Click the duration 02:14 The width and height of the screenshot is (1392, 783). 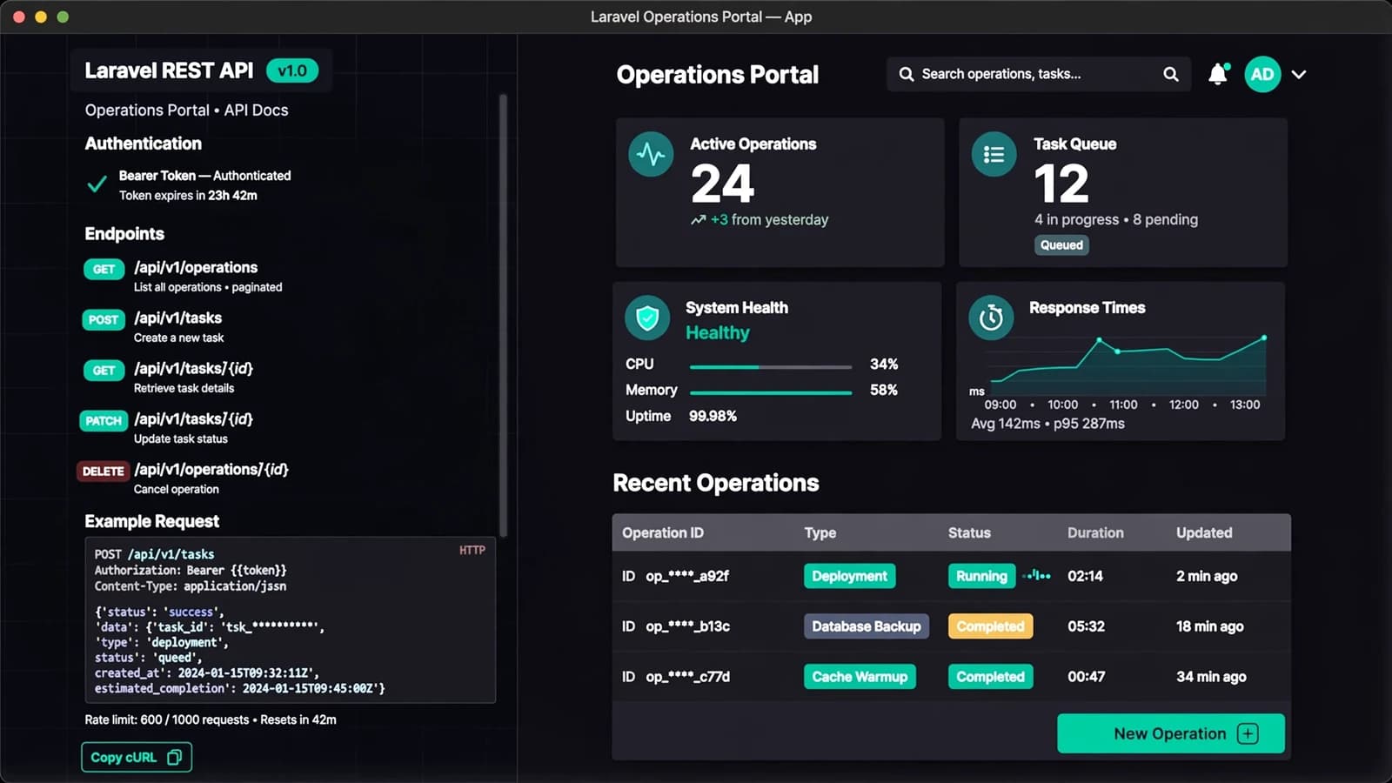pyautogui.click(x=1085, y=576)
